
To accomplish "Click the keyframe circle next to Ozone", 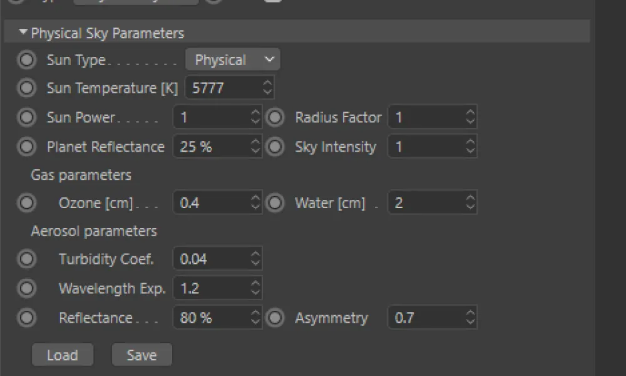I will click(26, 203).
